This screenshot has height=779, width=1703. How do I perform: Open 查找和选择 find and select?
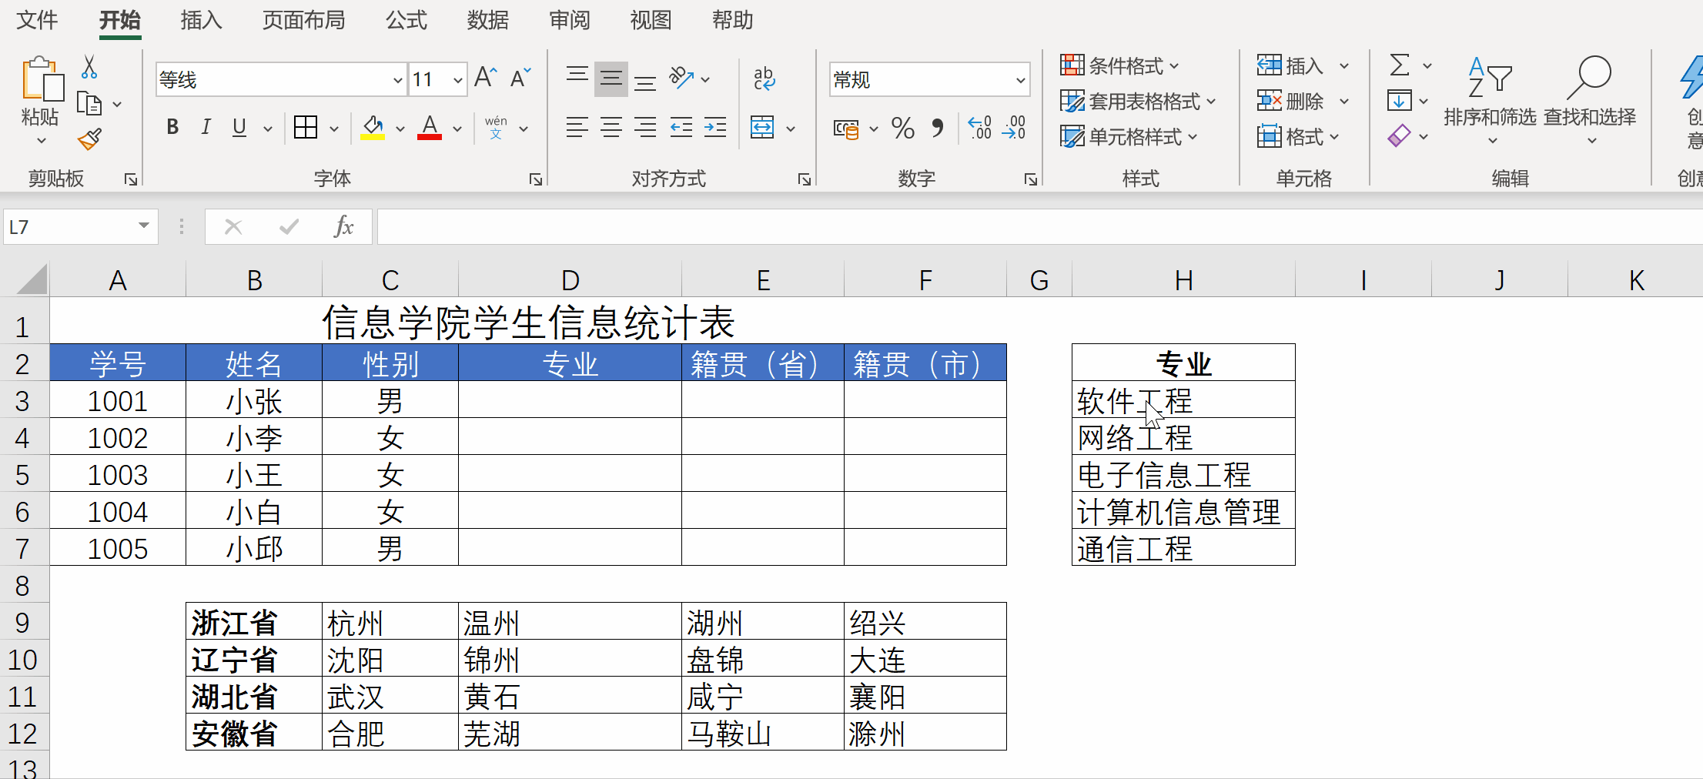[x=1590, y=100]
